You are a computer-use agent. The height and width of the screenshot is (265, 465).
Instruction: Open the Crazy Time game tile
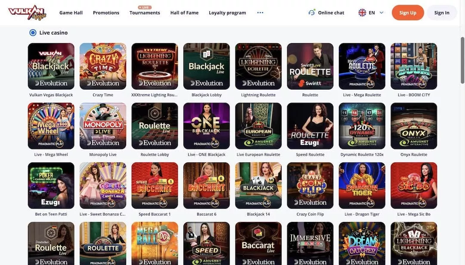tap(103, 66)
